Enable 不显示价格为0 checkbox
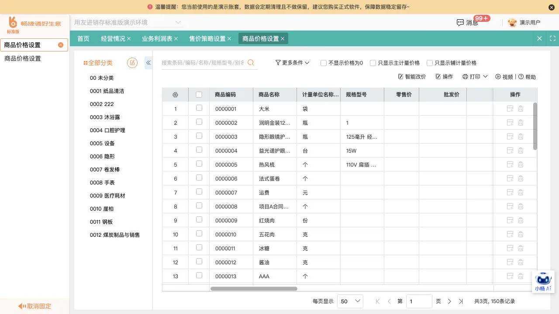This screenshot has width=559, height=314. click(324, 63)
